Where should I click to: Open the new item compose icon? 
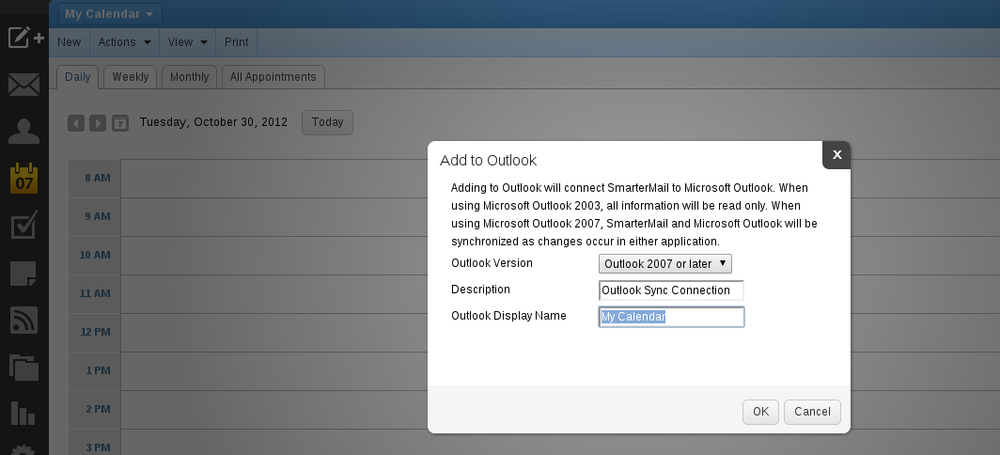[x=25, y=37]
